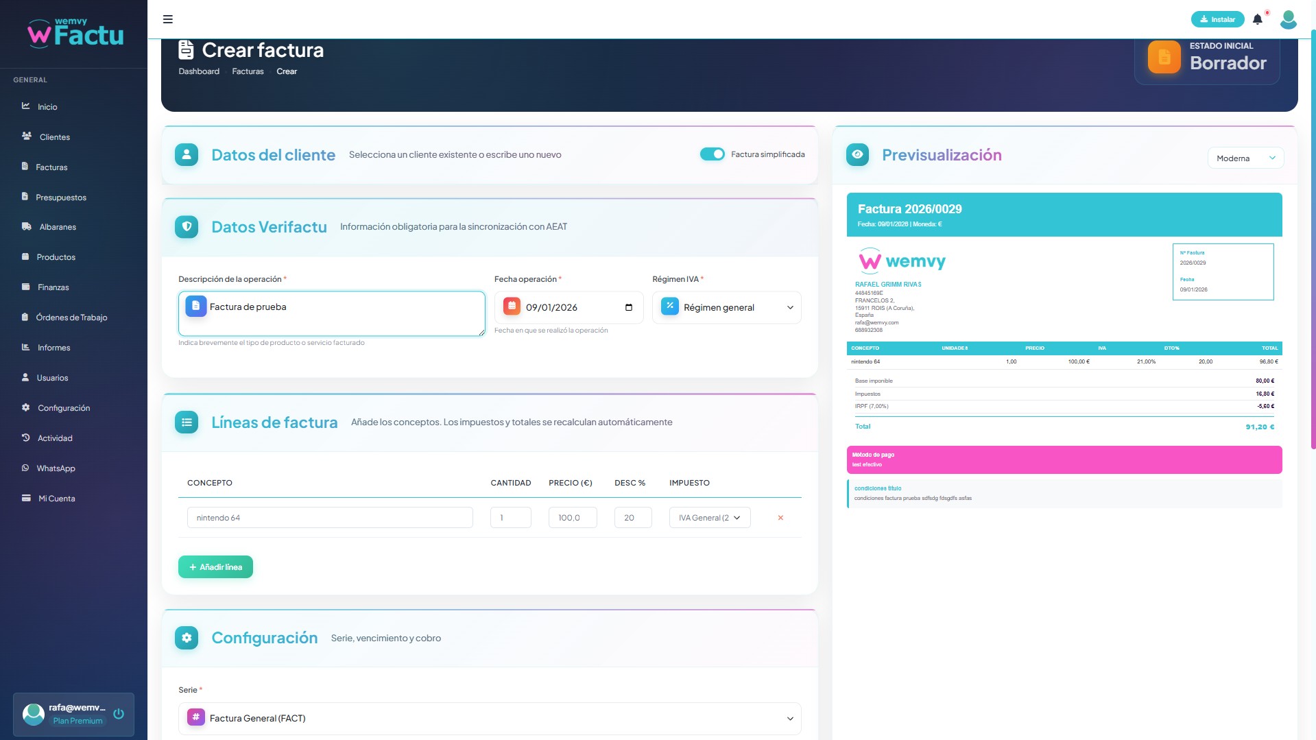This screenshot has height=740, width=1316.
Task: Open the Moderna template dropdown
Action: click(1245, 158)
